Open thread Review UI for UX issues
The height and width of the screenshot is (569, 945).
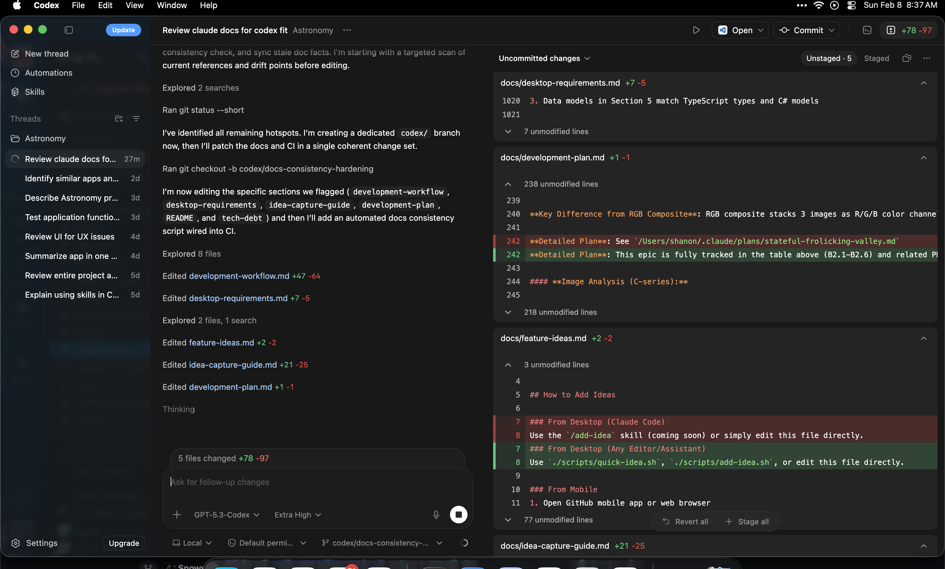[x=75, y=237]
